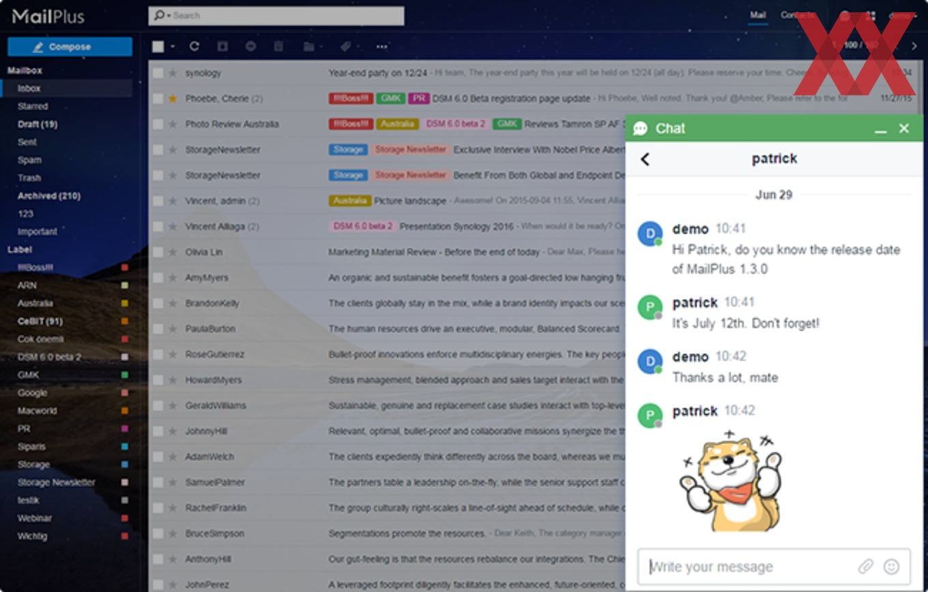Open the emoji picker in chat
Viewport: 928px width, 592px height.
891,566
